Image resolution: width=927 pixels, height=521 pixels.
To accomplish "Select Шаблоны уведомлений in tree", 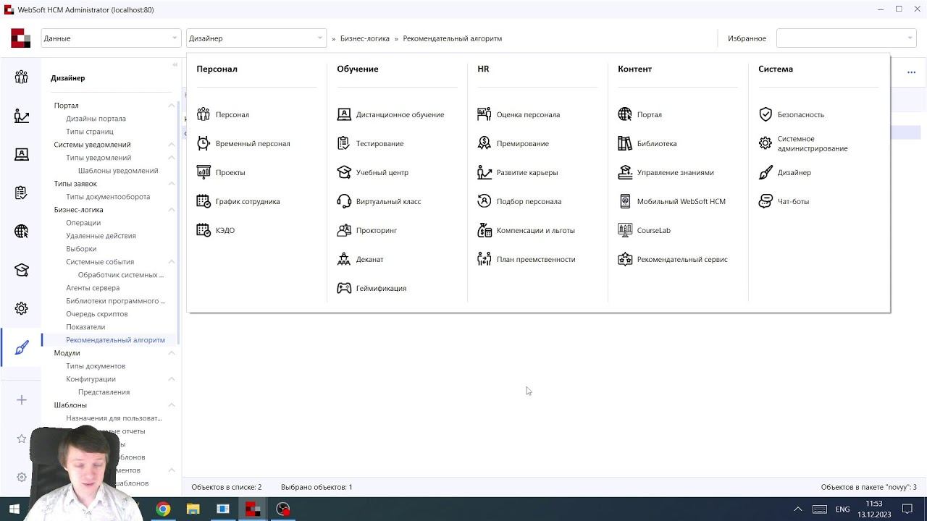I will pyautogui.click(x=118, y=171).
